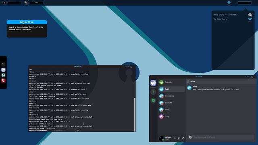Viewport: 258px width, 145px height.
Task: Select the locked Wi-Fi signal icon
Action: (x=250, y=15)
